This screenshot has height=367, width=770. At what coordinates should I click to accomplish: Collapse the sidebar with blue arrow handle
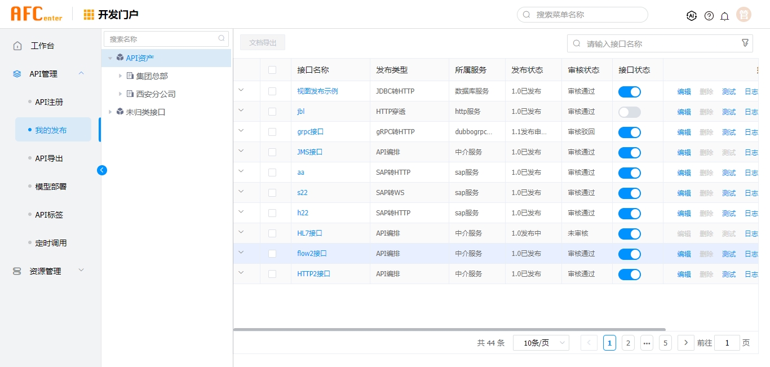[x=102, y=170]
